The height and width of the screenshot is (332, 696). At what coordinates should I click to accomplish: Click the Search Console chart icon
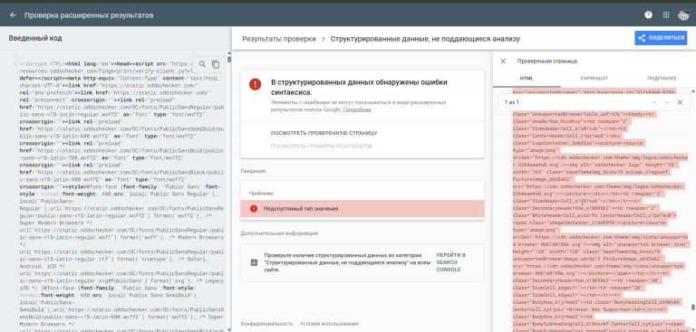[x=255, y=262]
